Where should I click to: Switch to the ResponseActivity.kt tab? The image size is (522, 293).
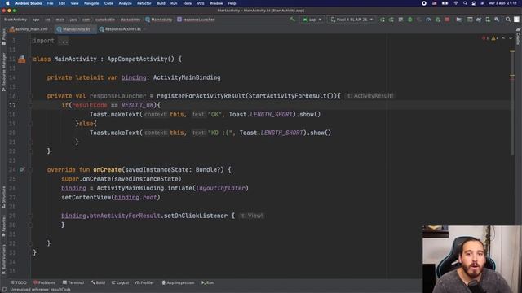point(122,29)
